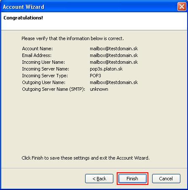Click the Email Address label
188x190 pixels.
click(37, 55)
